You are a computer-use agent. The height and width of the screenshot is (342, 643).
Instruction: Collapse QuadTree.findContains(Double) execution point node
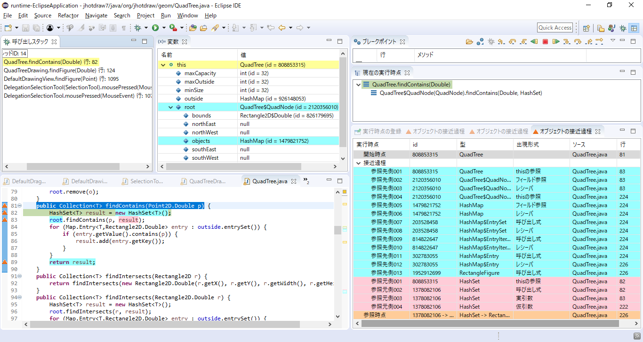point(358,85)
